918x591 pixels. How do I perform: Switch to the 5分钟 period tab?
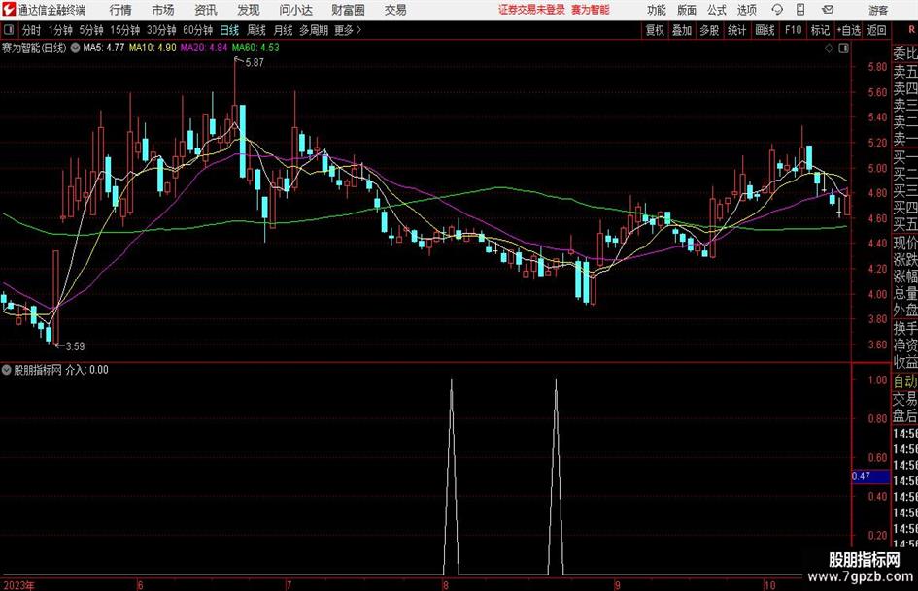pyautogui.click(x=90, y=30)
